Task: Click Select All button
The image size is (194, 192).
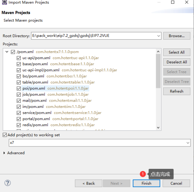Action: pos(177,52)
